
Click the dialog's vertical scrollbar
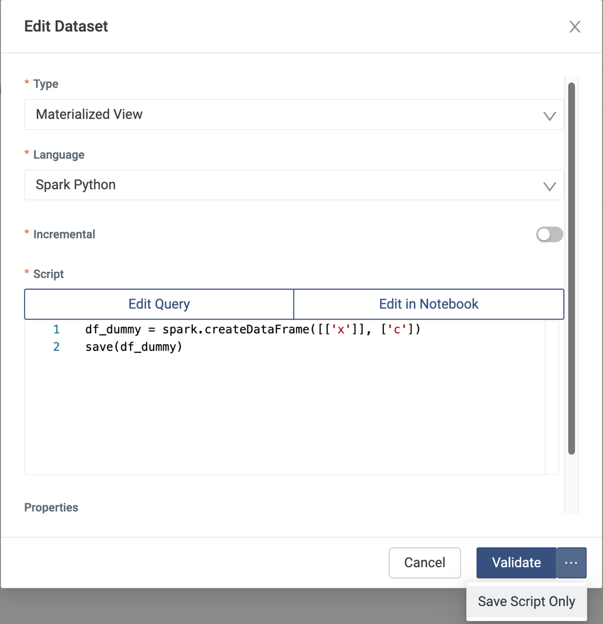(571, 269)
